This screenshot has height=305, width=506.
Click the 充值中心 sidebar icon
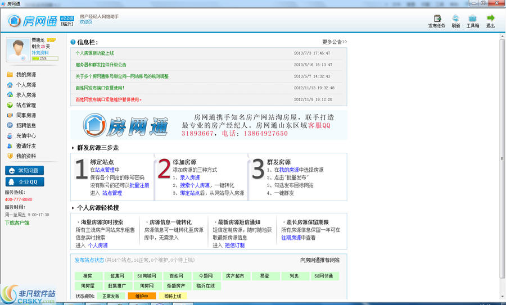point(10,136)
